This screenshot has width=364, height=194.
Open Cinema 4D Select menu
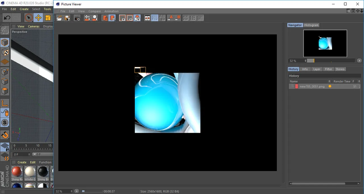(x=36, y=9)
